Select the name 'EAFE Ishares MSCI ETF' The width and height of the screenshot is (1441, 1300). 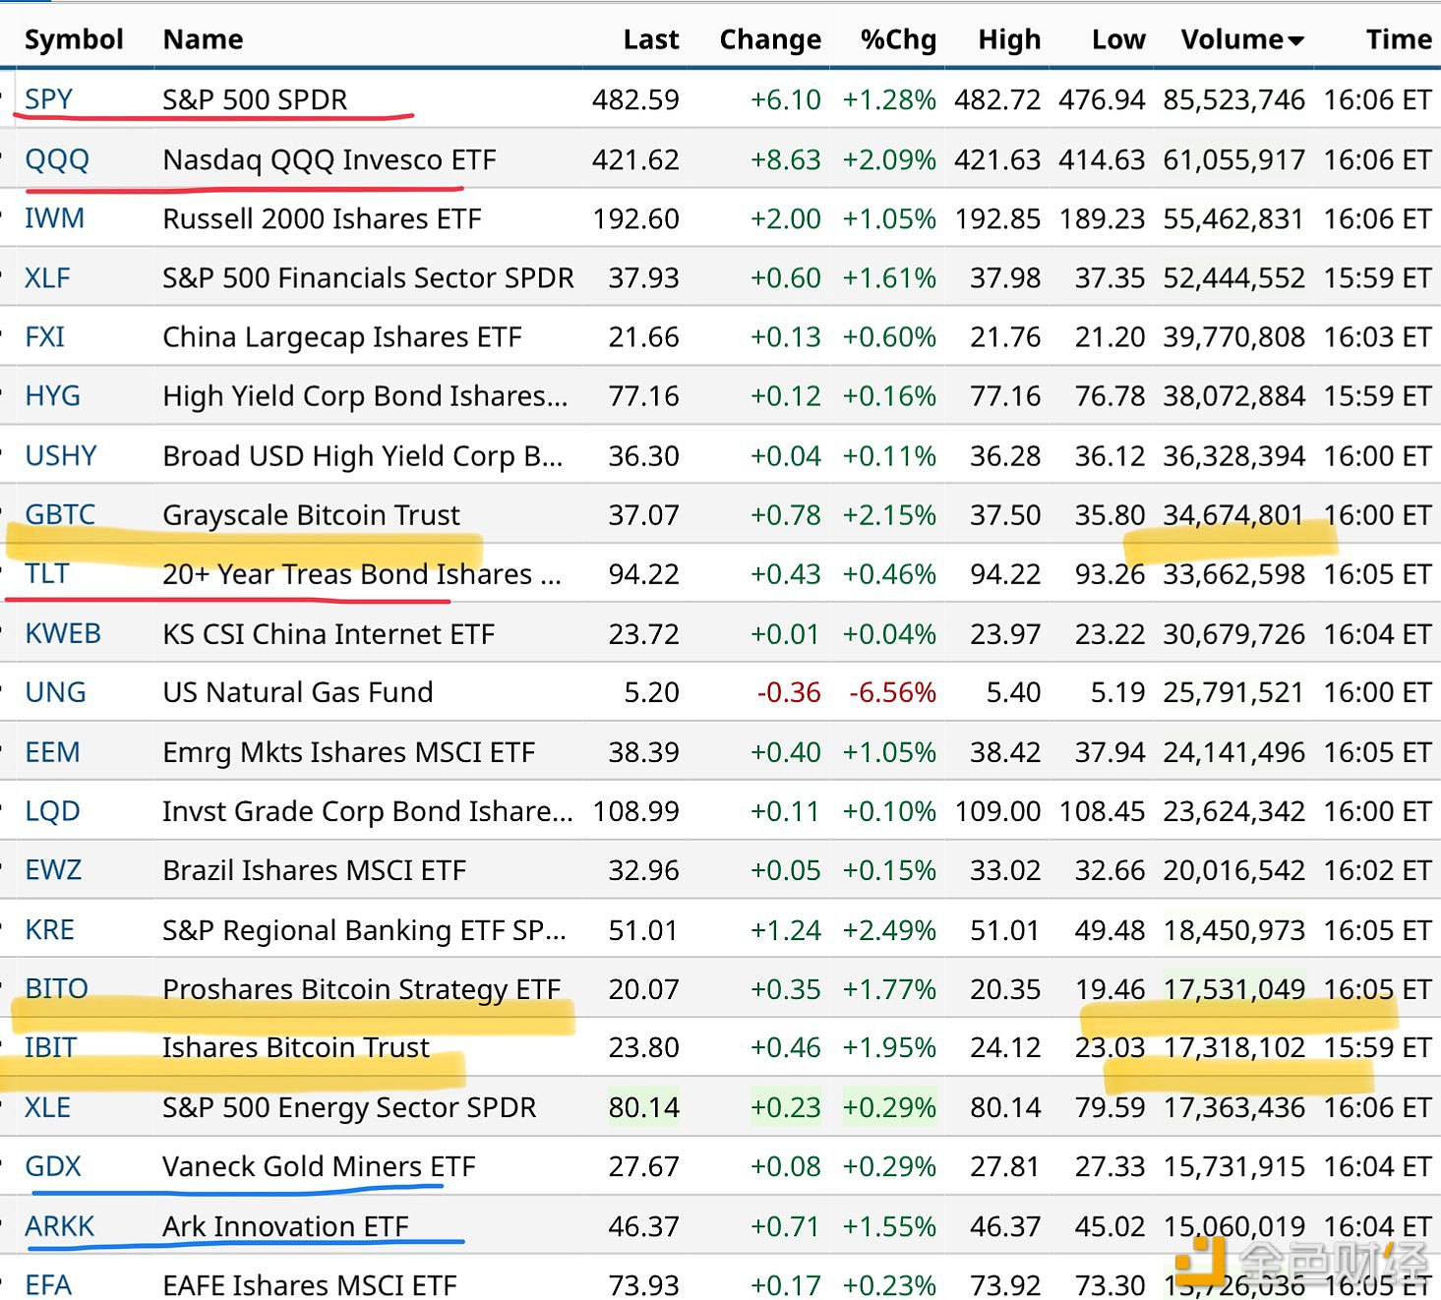(310, 1285)
